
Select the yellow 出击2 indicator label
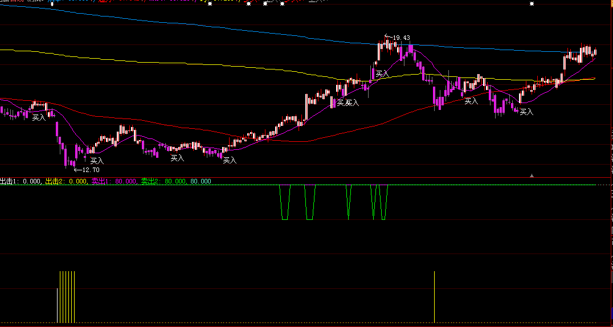(67, 181)
